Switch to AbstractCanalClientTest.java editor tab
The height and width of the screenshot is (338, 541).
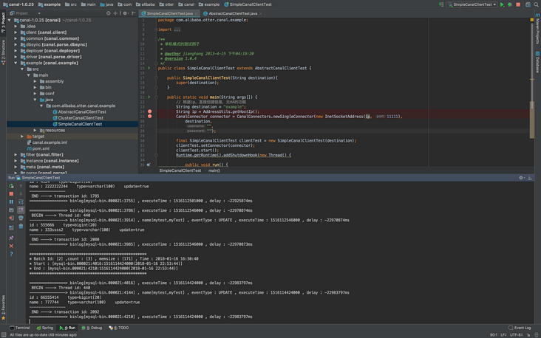(232, 13)
